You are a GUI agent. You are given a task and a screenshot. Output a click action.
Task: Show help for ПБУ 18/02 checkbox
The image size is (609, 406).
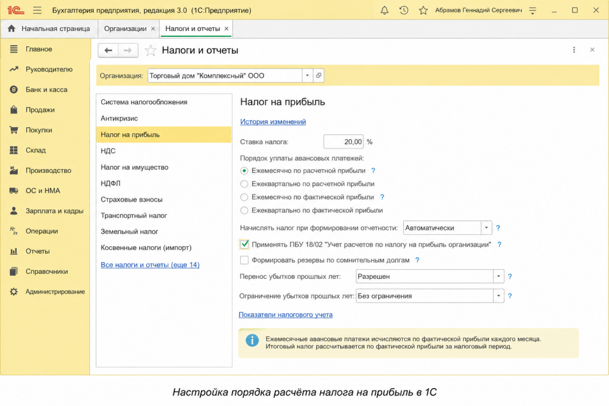(500, 244)
